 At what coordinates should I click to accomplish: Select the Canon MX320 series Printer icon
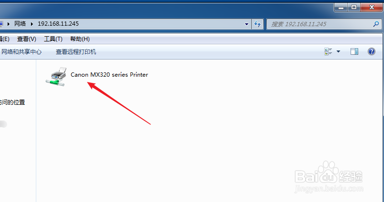click(56, 77)
